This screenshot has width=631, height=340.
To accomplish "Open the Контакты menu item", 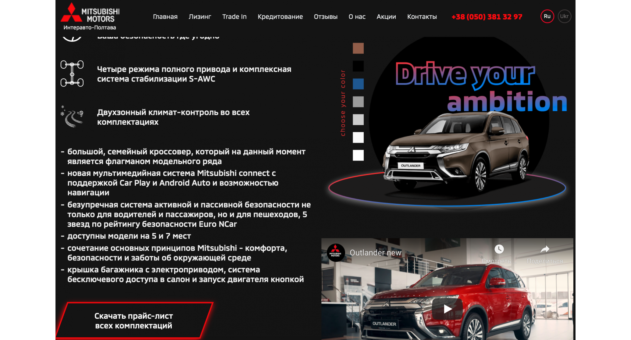I will (422, 17).
